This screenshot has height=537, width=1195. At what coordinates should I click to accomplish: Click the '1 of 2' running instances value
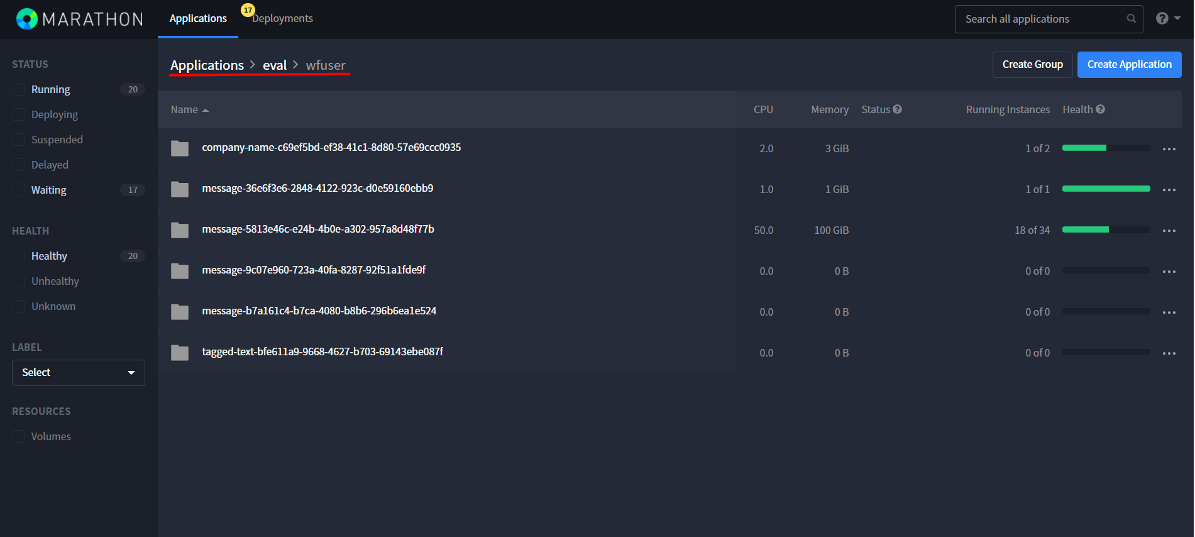pos(1037,148)
